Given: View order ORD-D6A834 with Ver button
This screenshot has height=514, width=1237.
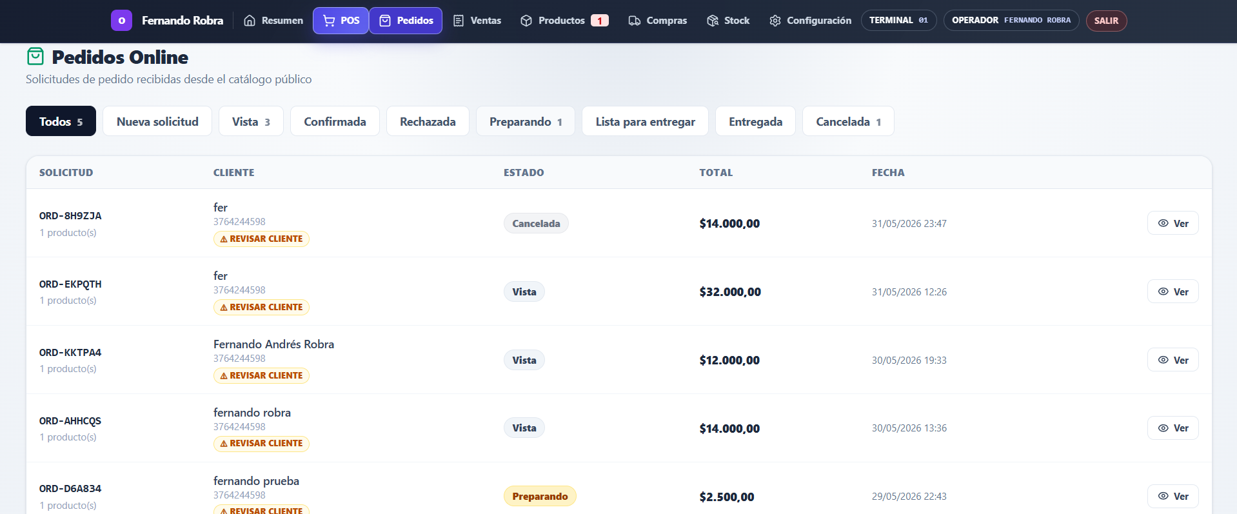Looking at the screenshot, I should [x=1173, y=496].
